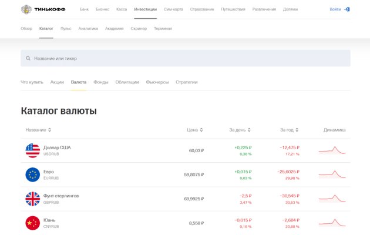Go to the Каталог subsection

point(46,29)
